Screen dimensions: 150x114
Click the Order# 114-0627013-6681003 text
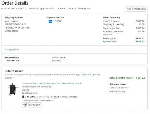click(74, 9)
